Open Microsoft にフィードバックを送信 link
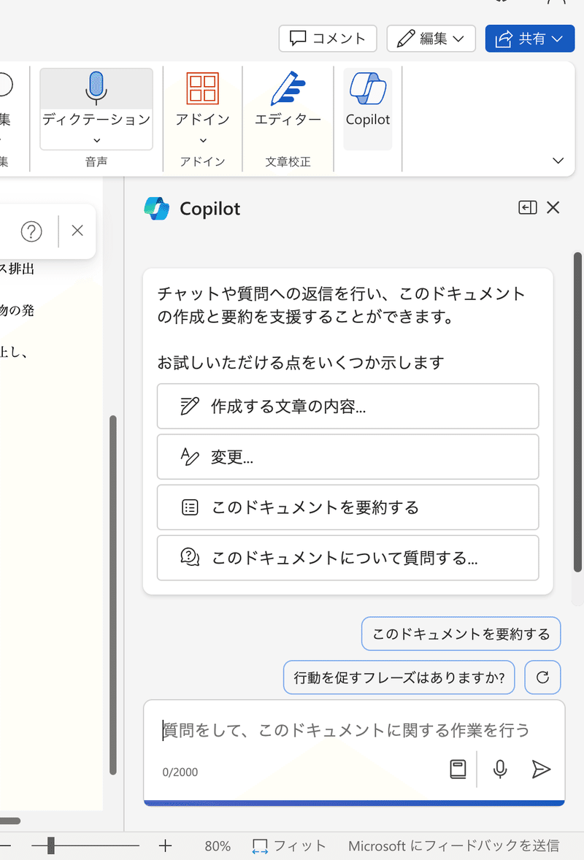The height and width of the screenshot is (860, 584). coord(453,846)
